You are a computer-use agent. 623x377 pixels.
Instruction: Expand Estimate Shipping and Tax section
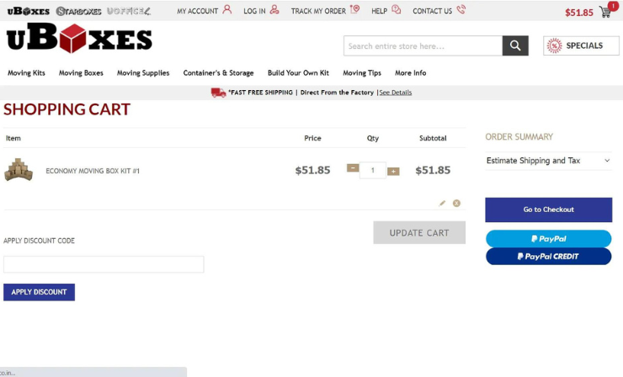click(548, 160)
